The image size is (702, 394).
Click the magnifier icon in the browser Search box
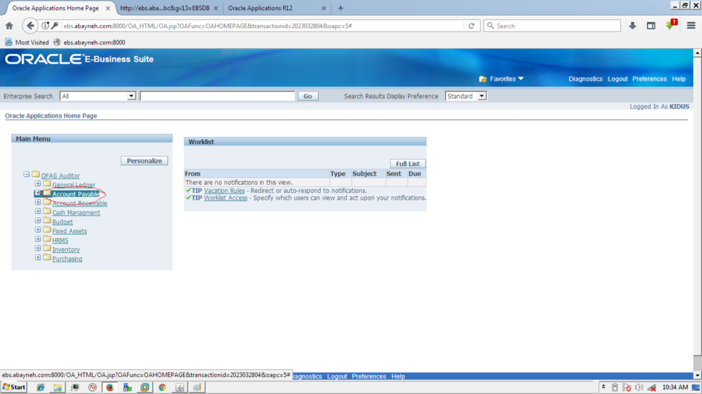[x=491, y=26]
